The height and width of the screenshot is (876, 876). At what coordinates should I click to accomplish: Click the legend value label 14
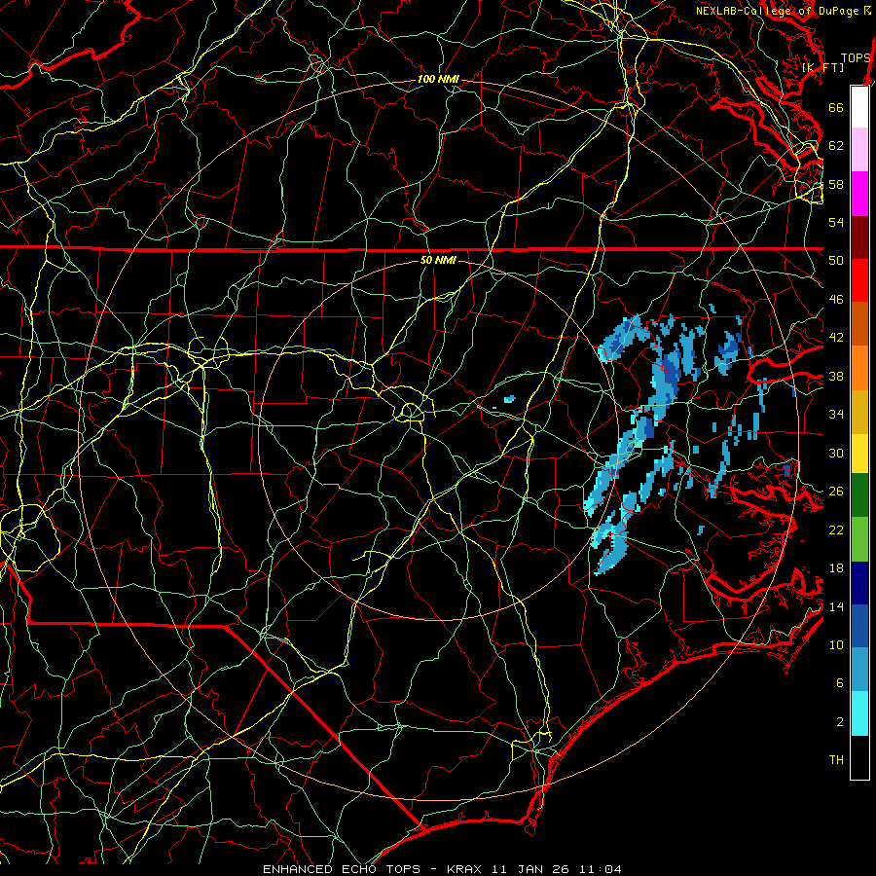[x=836, y=606]
